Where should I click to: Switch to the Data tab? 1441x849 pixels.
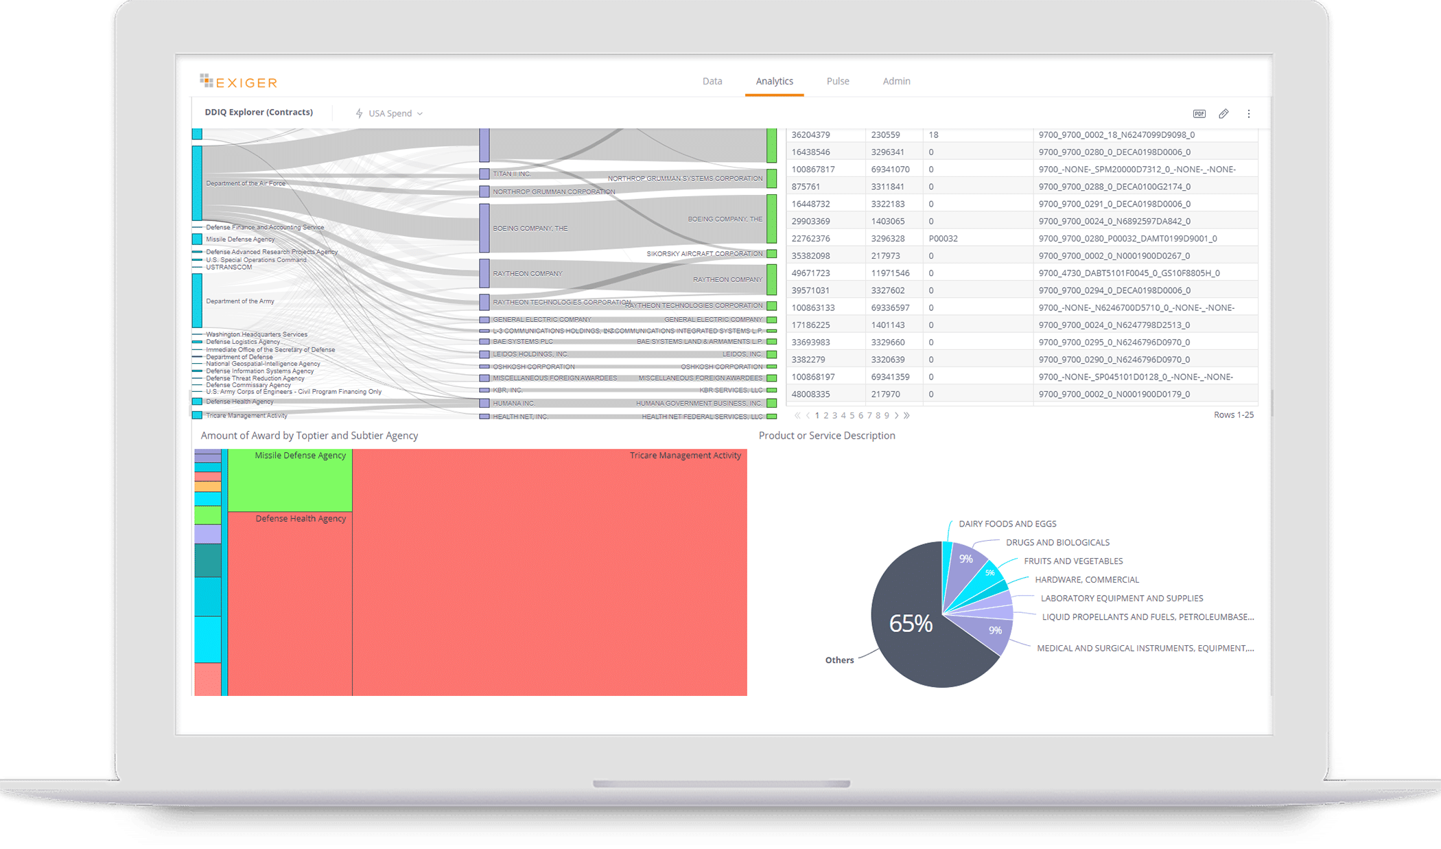point(712,81)
